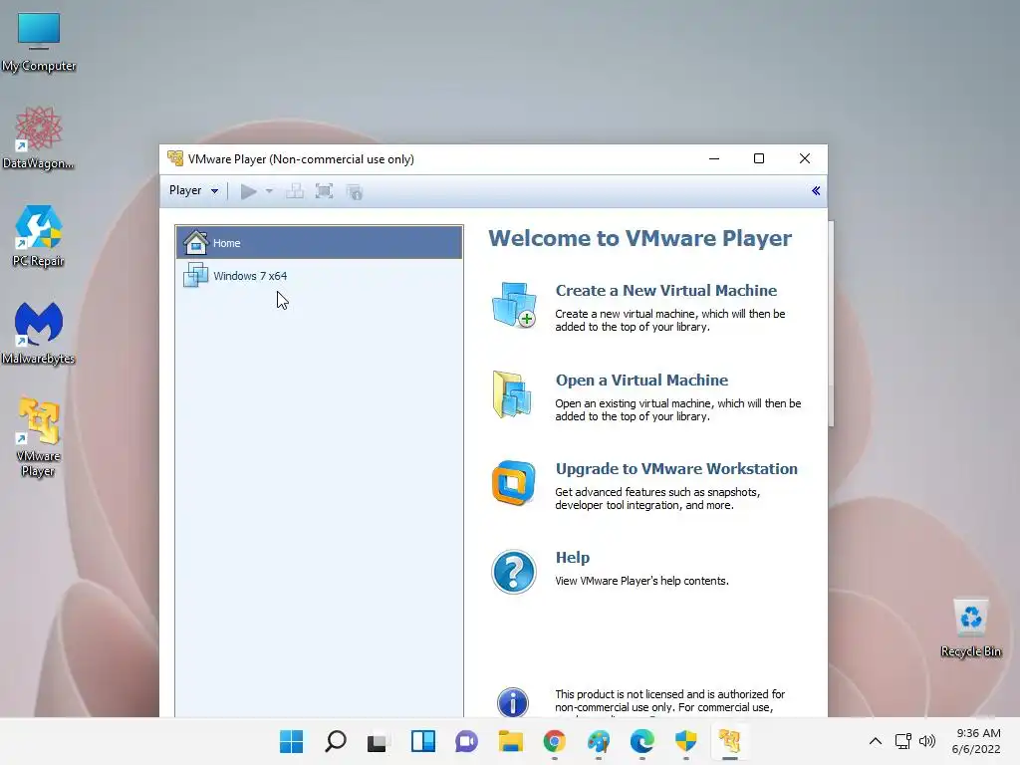This screenshot has width=1020, height=765.
Task: Close the VMware Player window
Action: point(805,158)
